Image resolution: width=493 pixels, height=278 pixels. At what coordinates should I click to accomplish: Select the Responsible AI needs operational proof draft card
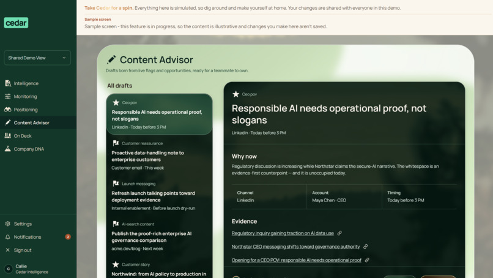[160, 115]
